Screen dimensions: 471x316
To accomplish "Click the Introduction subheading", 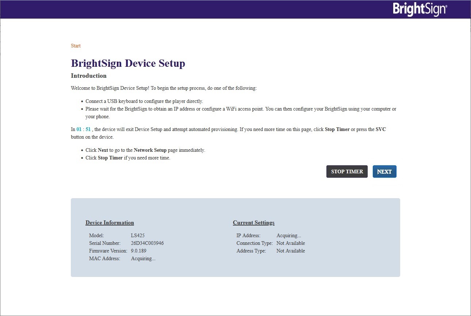I will coord(89,76).
